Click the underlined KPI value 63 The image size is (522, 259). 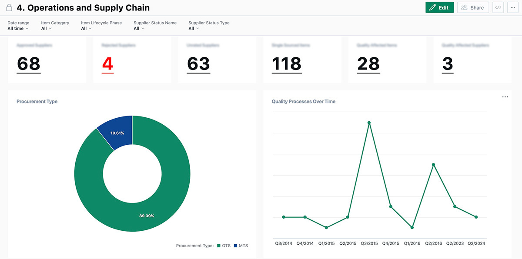click(198, 64)
